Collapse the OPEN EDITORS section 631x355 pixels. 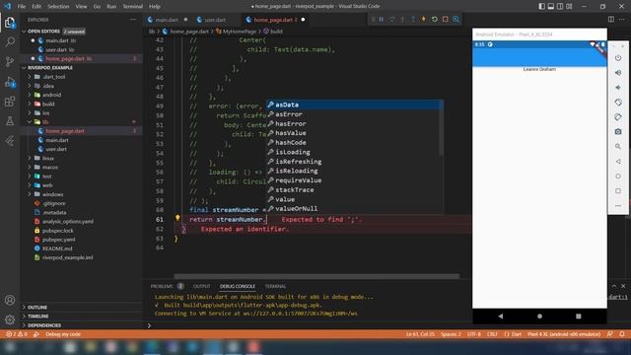(x=43, y=31)
